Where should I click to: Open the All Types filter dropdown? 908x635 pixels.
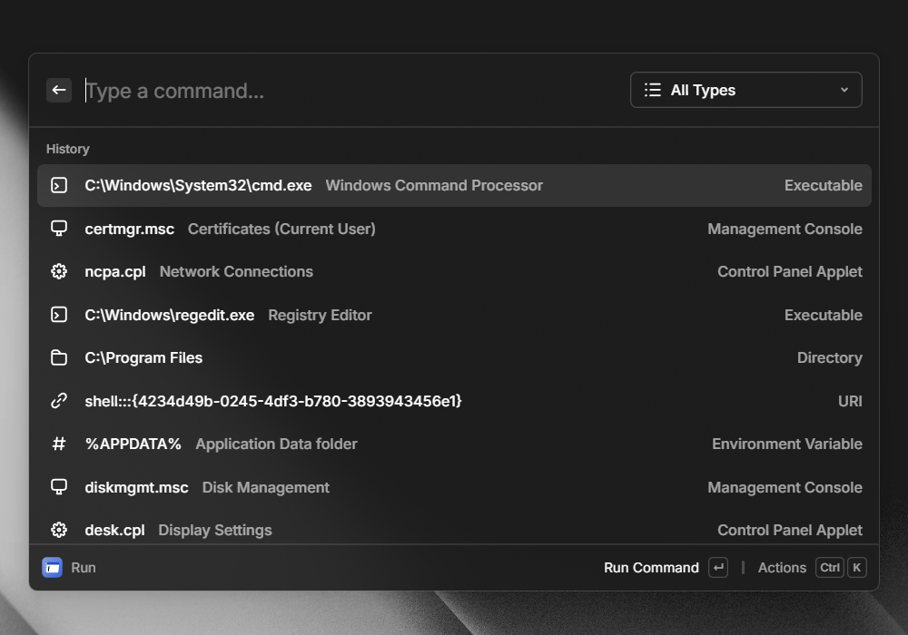pos(745,90)
